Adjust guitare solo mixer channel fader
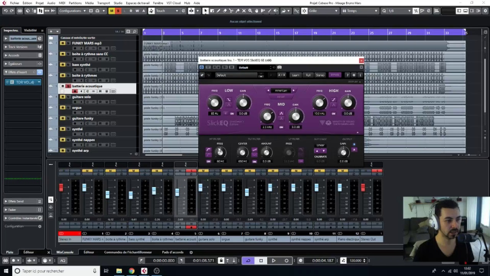This screenshot has width=490, height=276. pyautogui.click(x=200, y=187)
